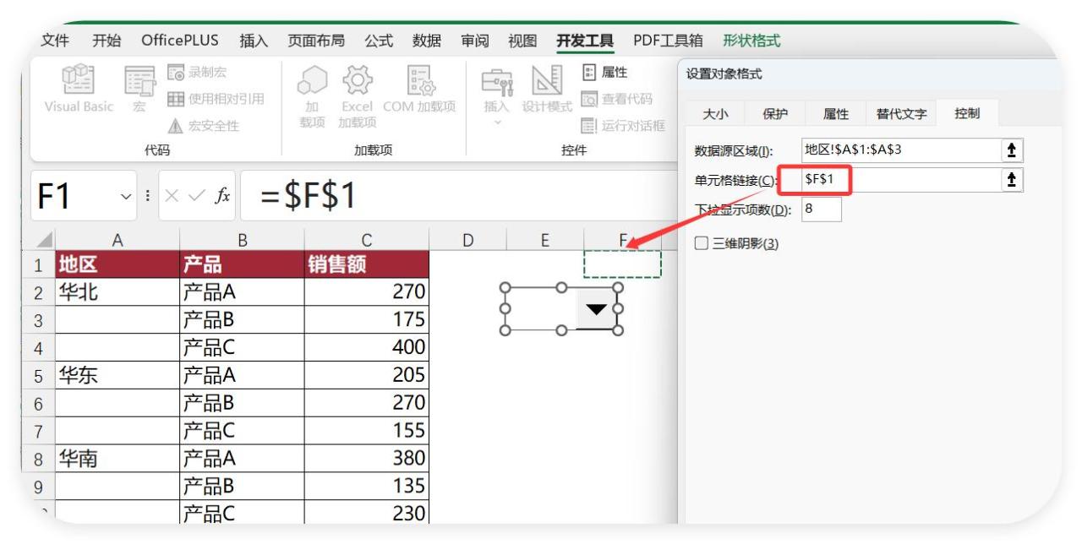
Task: Click 运行对话框 run dialog
Action: [623, 126]
